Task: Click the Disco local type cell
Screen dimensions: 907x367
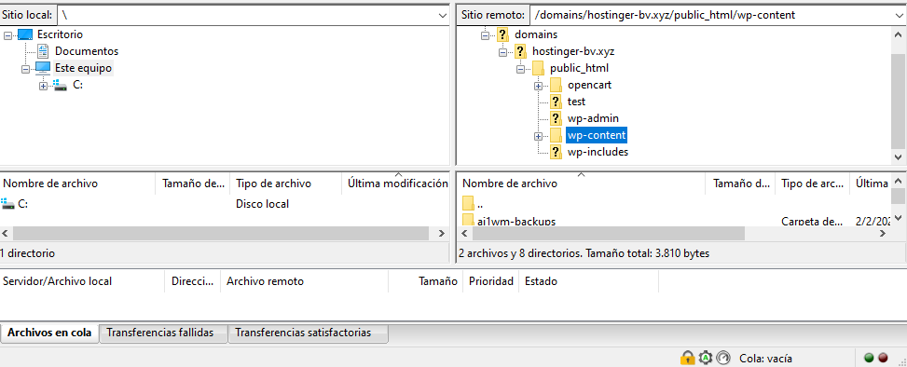Action: pos(262,204)
